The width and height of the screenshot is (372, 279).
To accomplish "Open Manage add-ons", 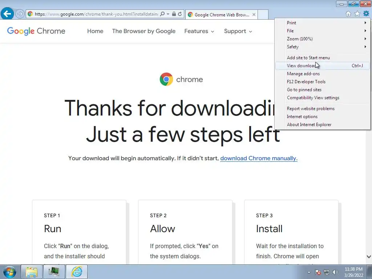I will (x=323, y=74).
